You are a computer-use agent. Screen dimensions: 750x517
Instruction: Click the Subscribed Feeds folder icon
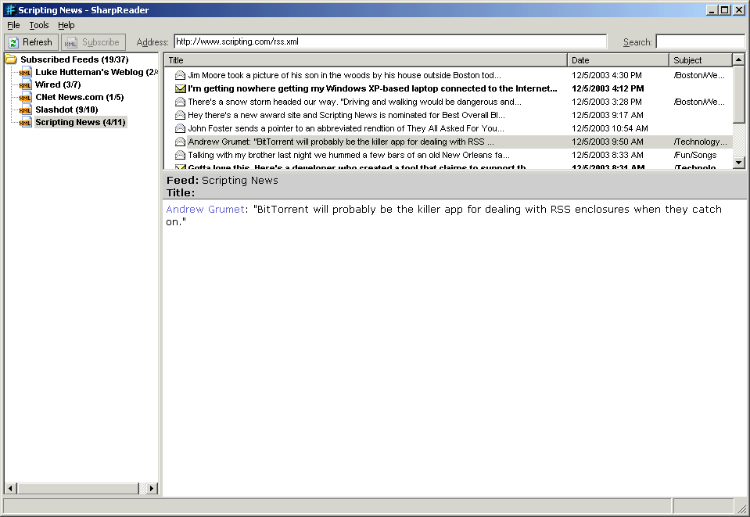click(x=11, y=59)
